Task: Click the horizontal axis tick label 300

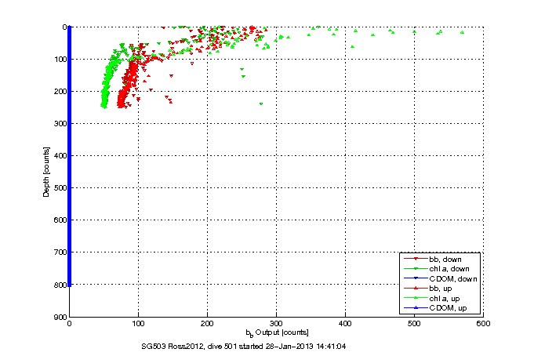Action: click(276, 324)
